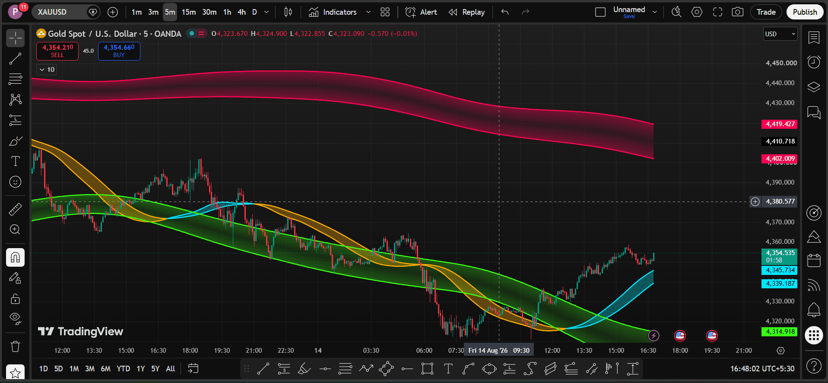Open the watchlist panel icon
This screenshot has height=383, width=828.
(814, 38)
